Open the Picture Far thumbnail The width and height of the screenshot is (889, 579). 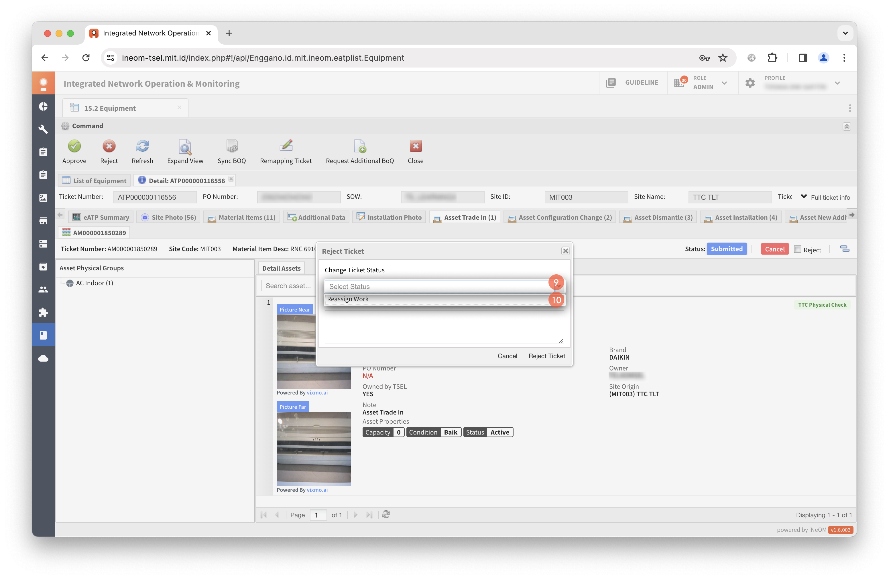click(x=314, y=449)
